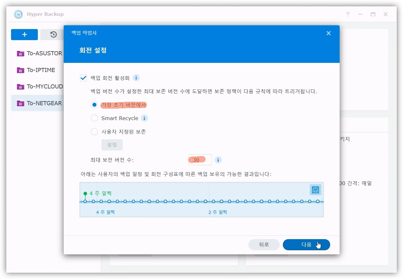Click the 다음 button to continue
The height and width of the screenshot is (279, 403).
[x=306, y=245]
